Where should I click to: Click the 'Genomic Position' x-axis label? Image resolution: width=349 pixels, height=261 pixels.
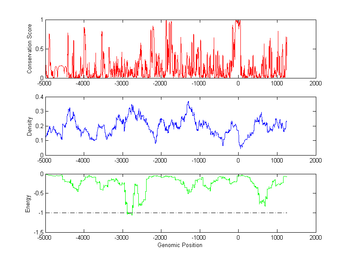pyautogui.click(x=180, y=245)
